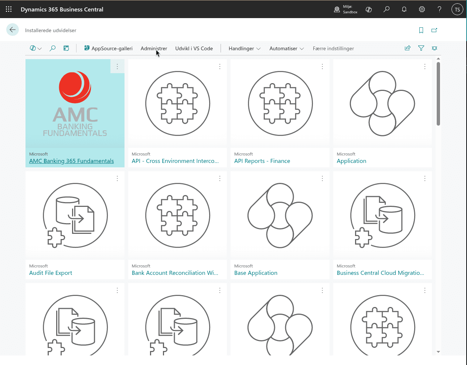
Task: Click the vertical scrollbar thumb
Action: coord(438,94)
